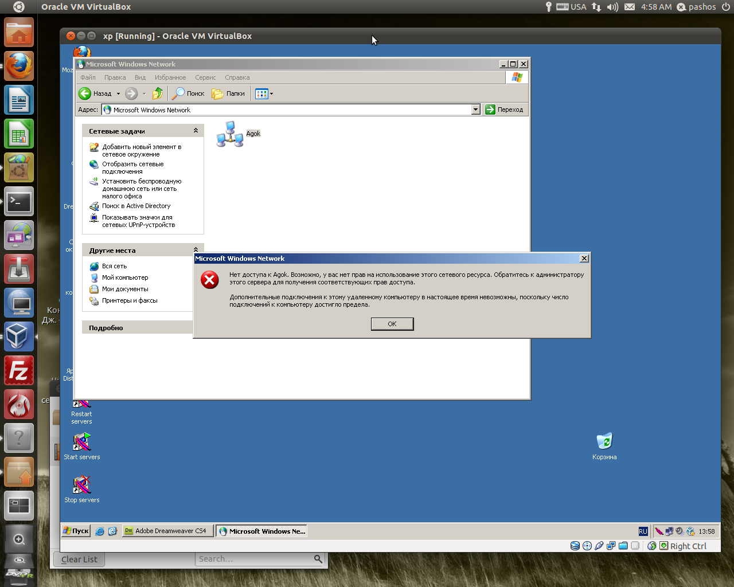
Task: Click the green Back arrow icon
Action: 85,93
